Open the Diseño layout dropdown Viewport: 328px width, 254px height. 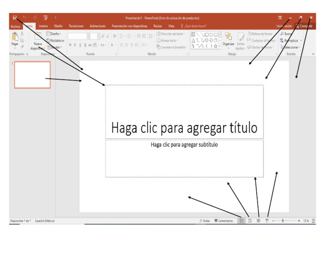click(54, 33)
